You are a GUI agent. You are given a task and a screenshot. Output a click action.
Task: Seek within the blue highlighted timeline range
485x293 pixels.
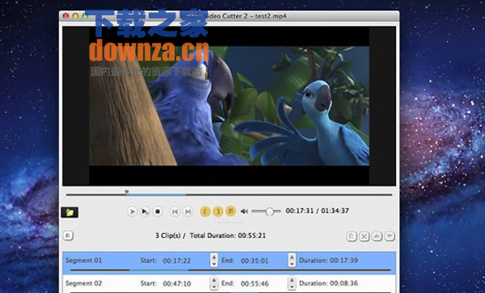click(x=156, y=195)
